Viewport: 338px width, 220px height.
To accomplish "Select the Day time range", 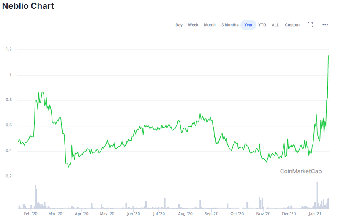I will 179,25.
